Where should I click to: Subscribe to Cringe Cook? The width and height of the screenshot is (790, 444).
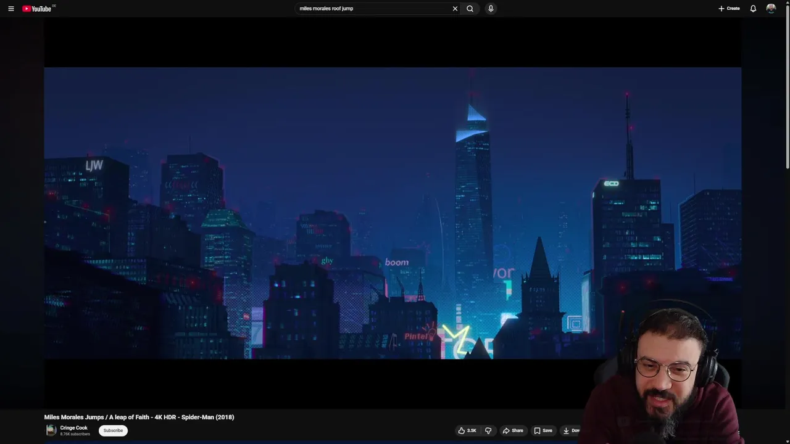(113, 430)
